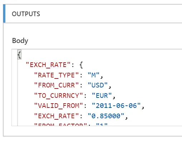Click the Body label

(x=20, y=41)
